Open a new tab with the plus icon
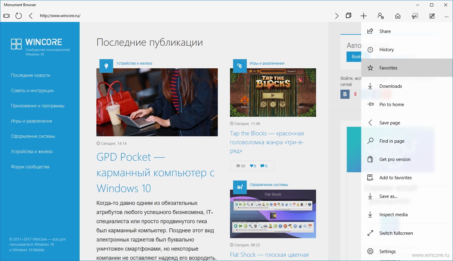Screen dimensions: 453x261 pyautogui.click(x=364, y=16)
